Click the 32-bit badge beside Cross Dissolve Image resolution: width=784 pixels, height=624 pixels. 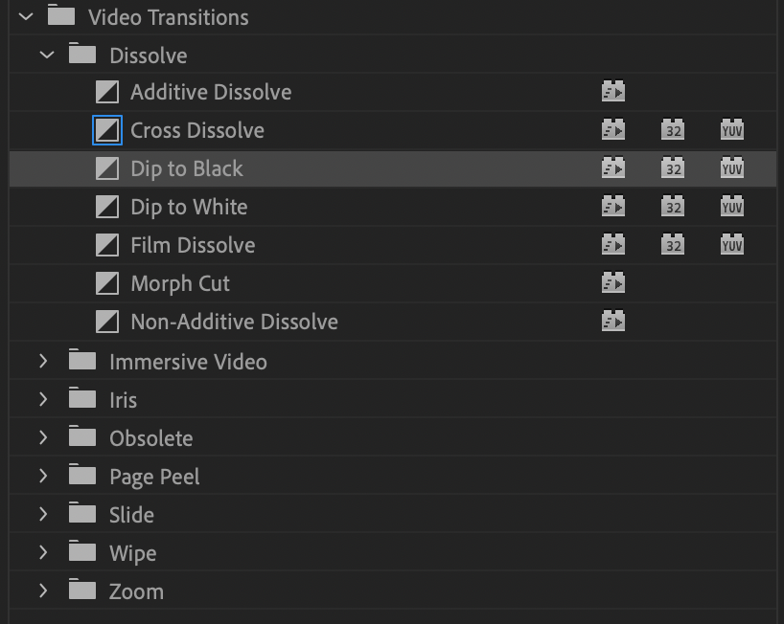(x=673, y=130)
